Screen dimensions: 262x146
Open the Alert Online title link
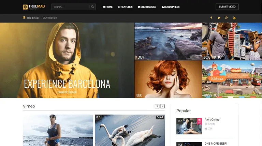(212, 120)
